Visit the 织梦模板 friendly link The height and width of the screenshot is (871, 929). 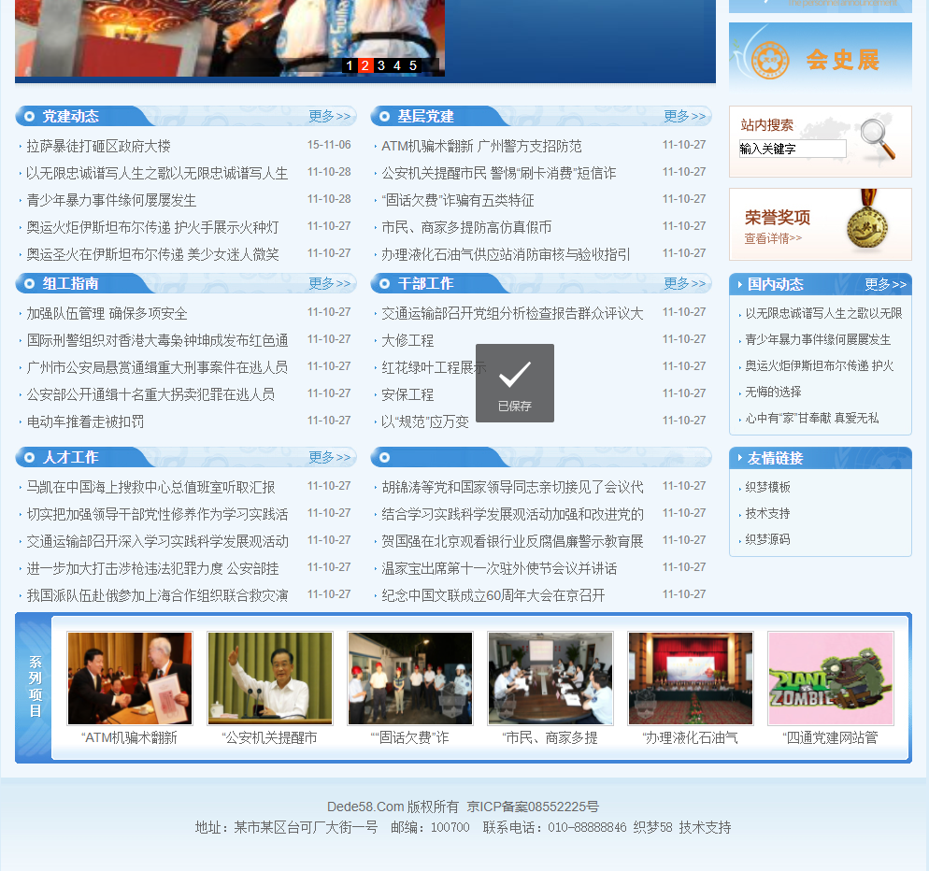tap(767, 487)
